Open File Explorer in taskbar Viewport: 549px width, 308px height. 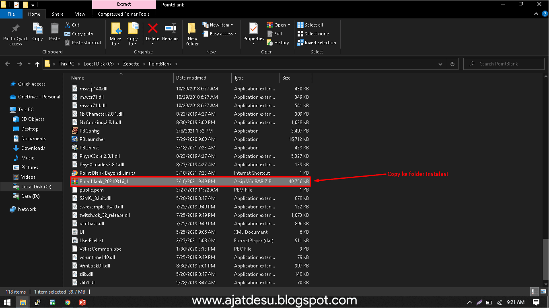tap(23, 302)
